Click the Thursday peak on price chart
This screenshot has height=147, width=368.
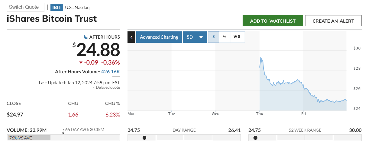pyautogui.click(x=261, y=58)
